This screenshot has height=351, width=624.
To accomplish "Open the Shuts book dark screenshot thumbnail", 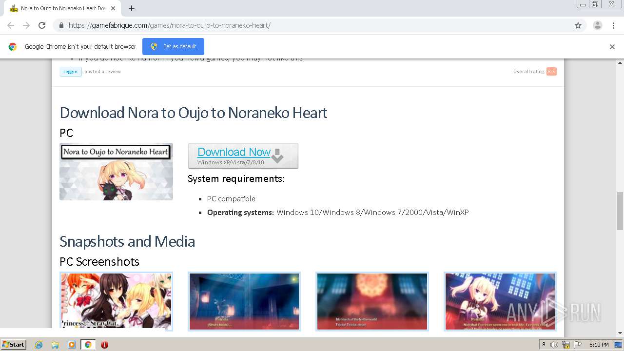I will [244, 301].
